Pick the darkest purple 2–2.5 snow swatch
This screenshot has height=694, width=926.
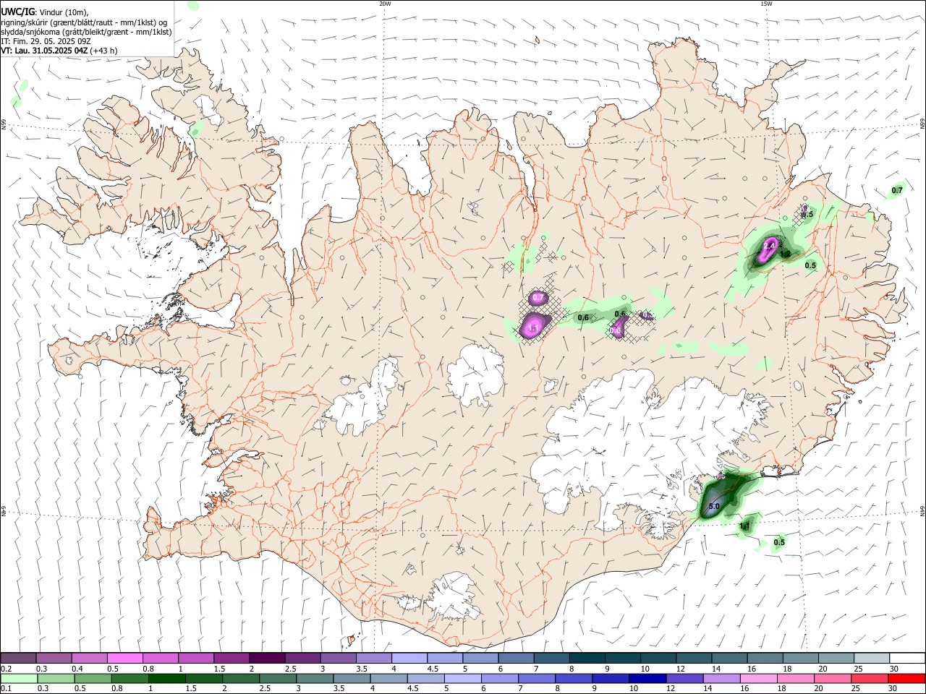pos(266,658)
